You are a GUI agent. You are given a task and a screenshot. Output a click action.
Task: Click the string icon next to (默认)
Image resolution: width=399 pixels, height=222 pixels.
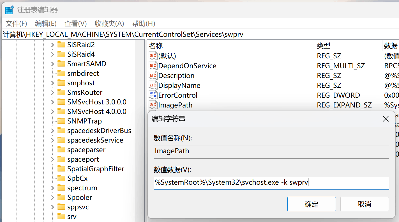153,56
